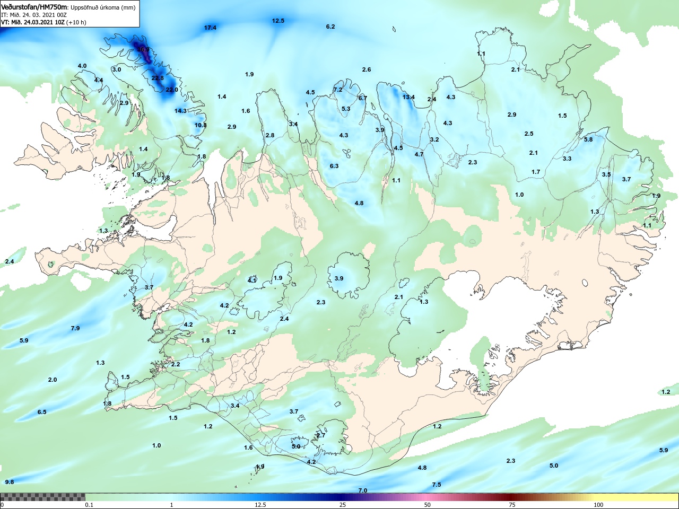The width and height of the screenshot is (679, 509).
Task: Click the 75 label on the color scale
Action: coord(512,505)
